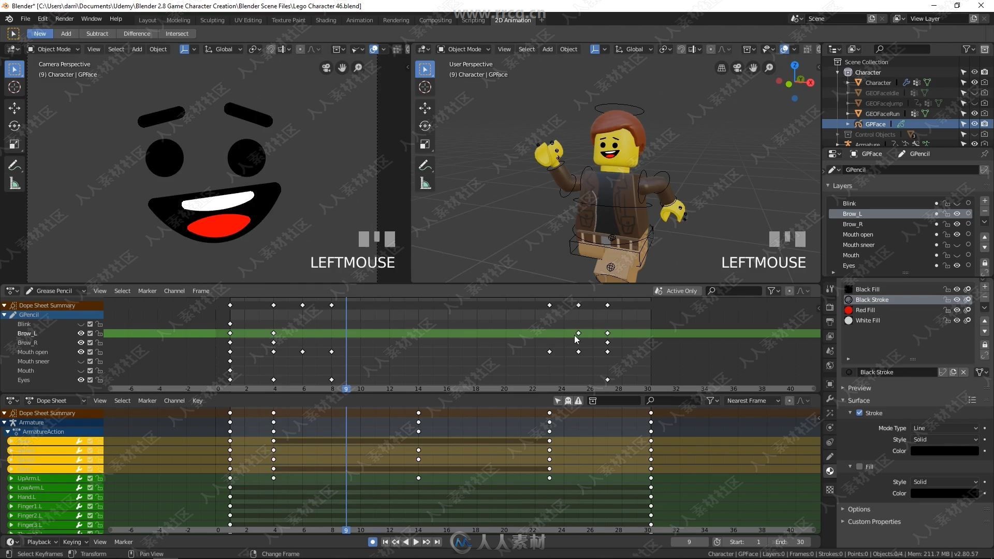The width and height of the screenshot is (994, 559).
Task: Select the Annotate tool in camera viewport
Action: point(14,166)
